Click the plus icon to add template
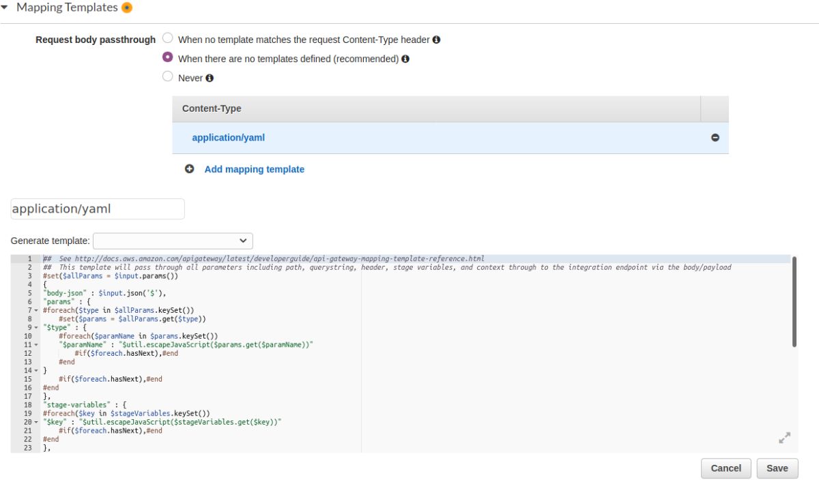The height and width of the screenshot is (488, 819). pos(190,169)
